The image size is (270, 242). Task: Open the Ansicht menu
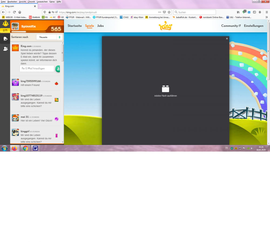[22, 2]
